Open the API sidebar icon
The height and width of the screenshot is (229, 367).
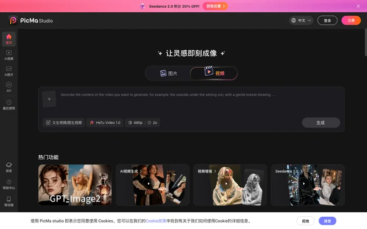pos(9,87)
